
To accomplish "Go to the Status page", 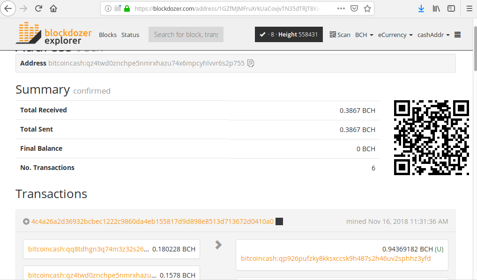I will coord(130,35).
